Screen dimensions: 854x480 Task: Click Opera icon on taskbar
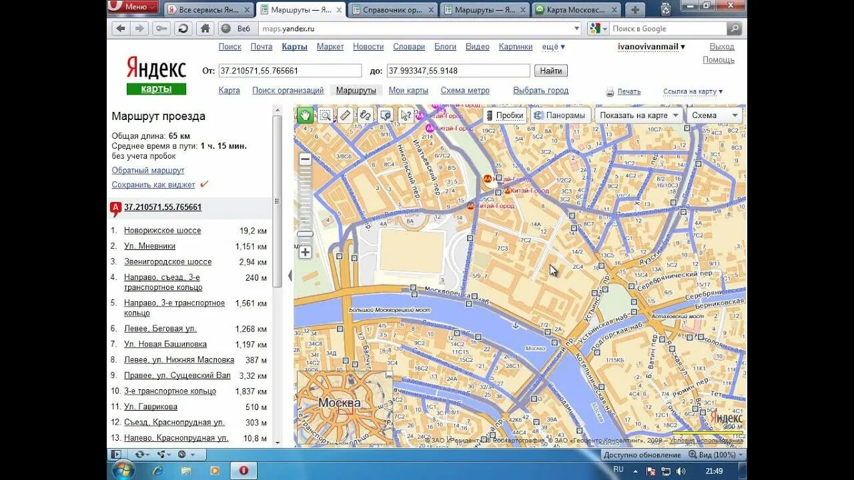click(x=244, y=471)
